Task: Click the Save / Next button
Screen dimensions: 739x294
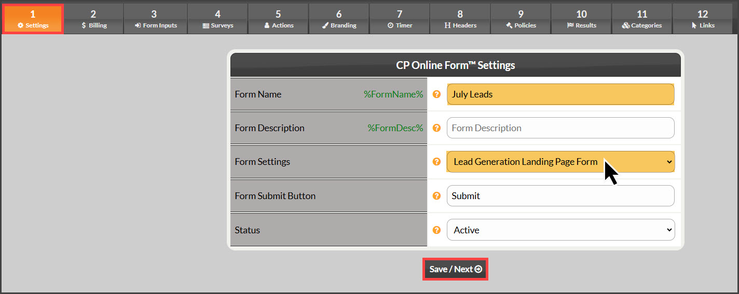Action: (455, 269)
